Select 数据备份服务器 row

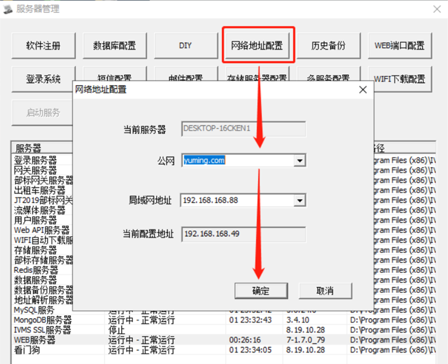pos(43,290)
